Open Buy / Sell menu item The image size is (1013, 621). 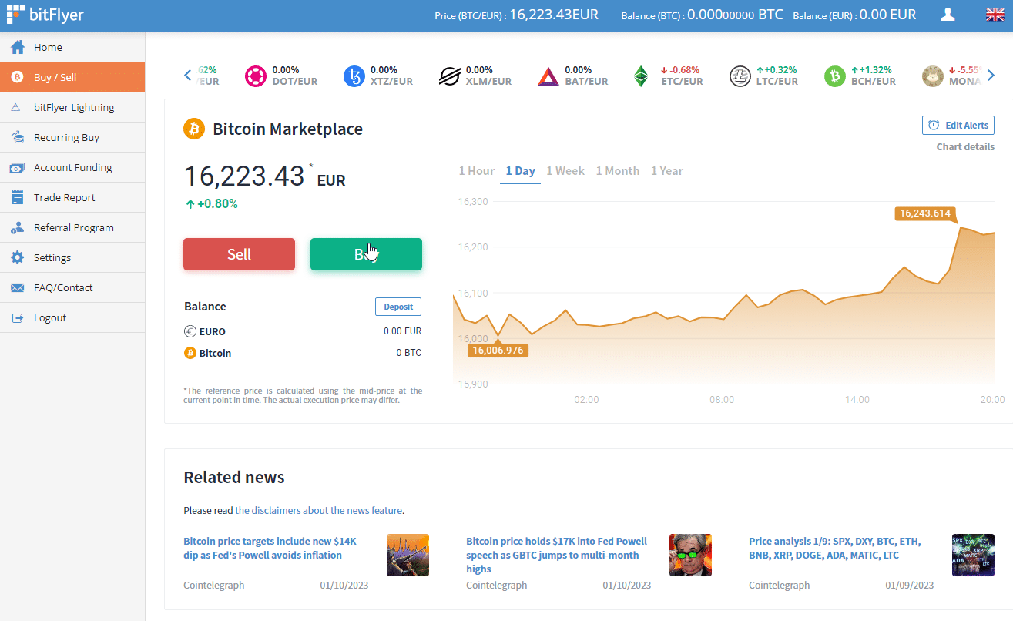click(x=72, y=77)
